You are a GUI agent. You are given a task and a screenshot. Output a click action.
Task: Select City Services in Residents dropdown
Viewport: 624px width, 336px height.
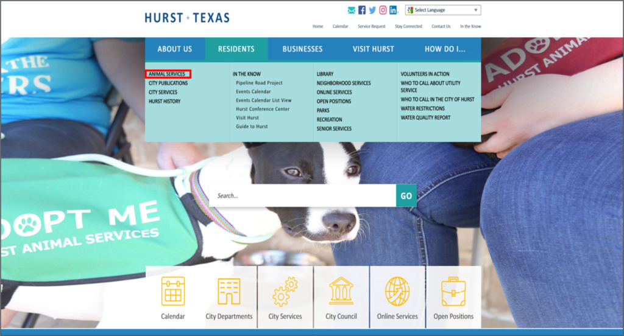click(x=163, y=93)
